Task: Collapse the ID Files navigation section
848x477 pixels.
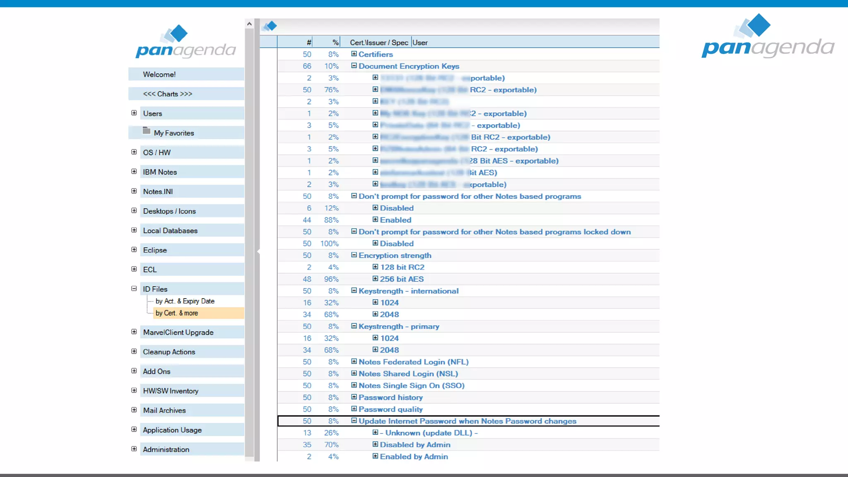Action: pyautogui.click(x=134, y=289)
